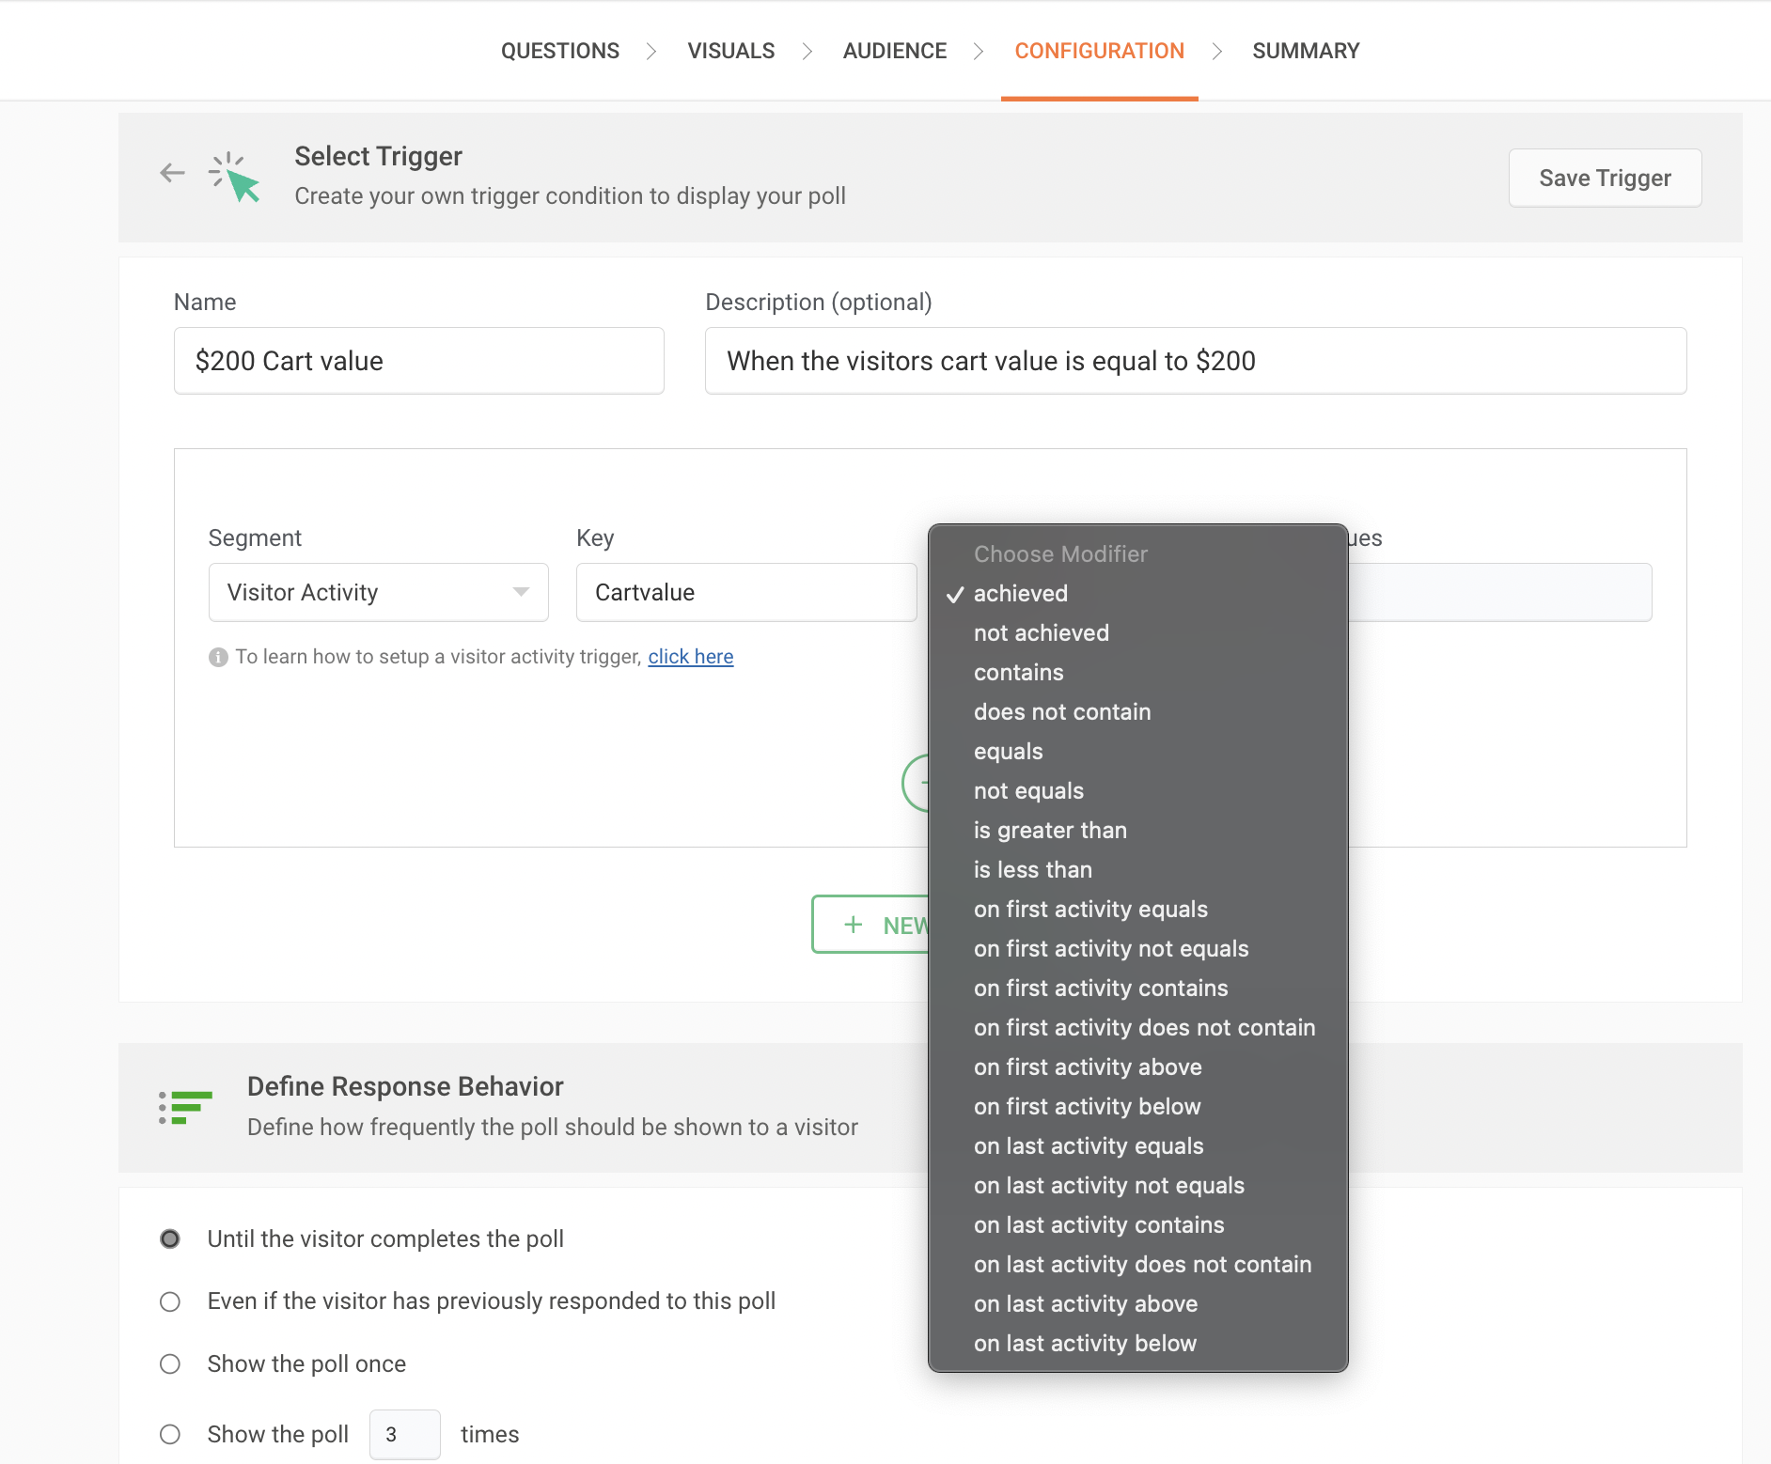Select 'Until the visitor completes the poll'
Image resolution: width=1771 pixels, height=1464 pixels.
170,1239
